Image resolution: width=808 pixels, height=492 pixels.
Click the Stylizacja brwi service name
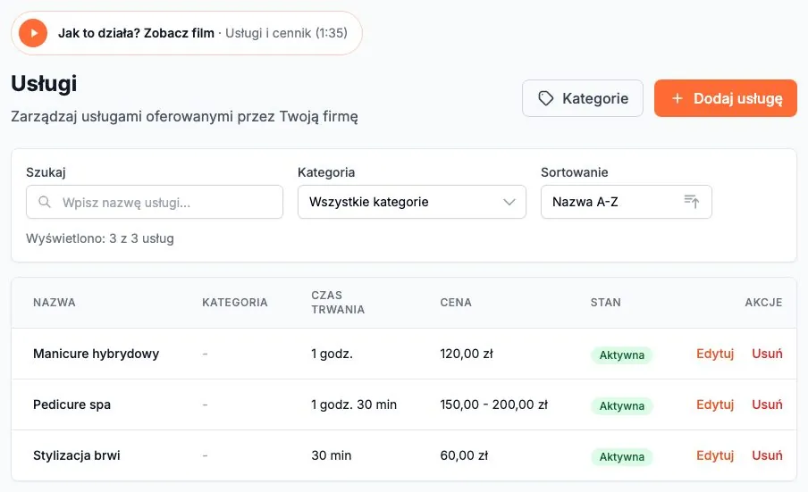(x=76, y=455)
